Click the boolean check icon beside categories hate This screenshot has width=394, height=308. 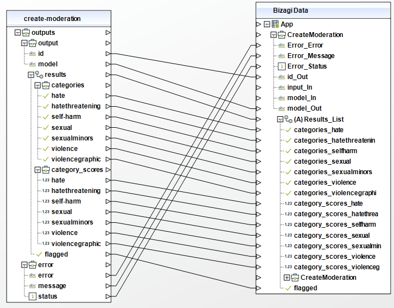coord(45,96)
